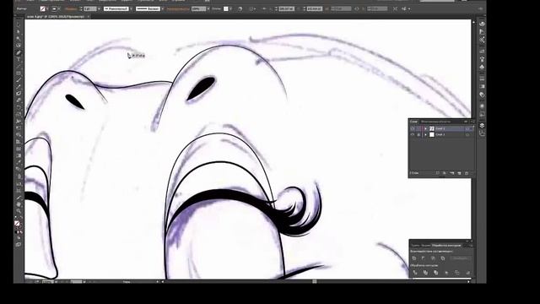The image size is (540, 304).
Task: Click the graphic style swatch
Action: coord(225,9)
